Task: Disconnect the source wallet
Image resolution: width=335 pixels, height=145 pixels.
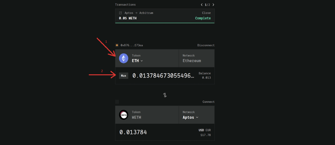Action: (x=206, y=45)
